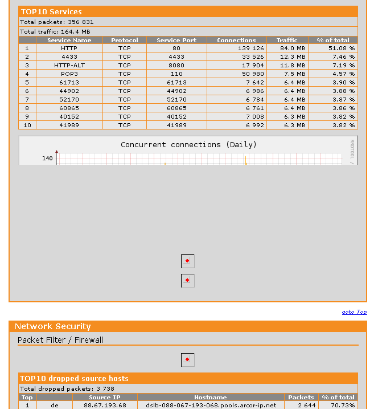Select the Traffic column header

[x=287, y=40]
